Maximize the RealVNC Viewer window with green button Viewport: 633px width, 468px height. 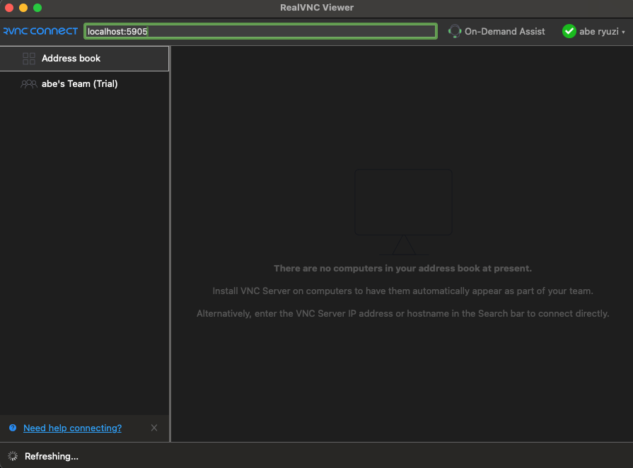37,8
